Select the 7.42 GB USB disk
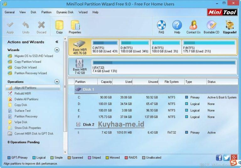The image size is (241, 168). coord(80,67)
